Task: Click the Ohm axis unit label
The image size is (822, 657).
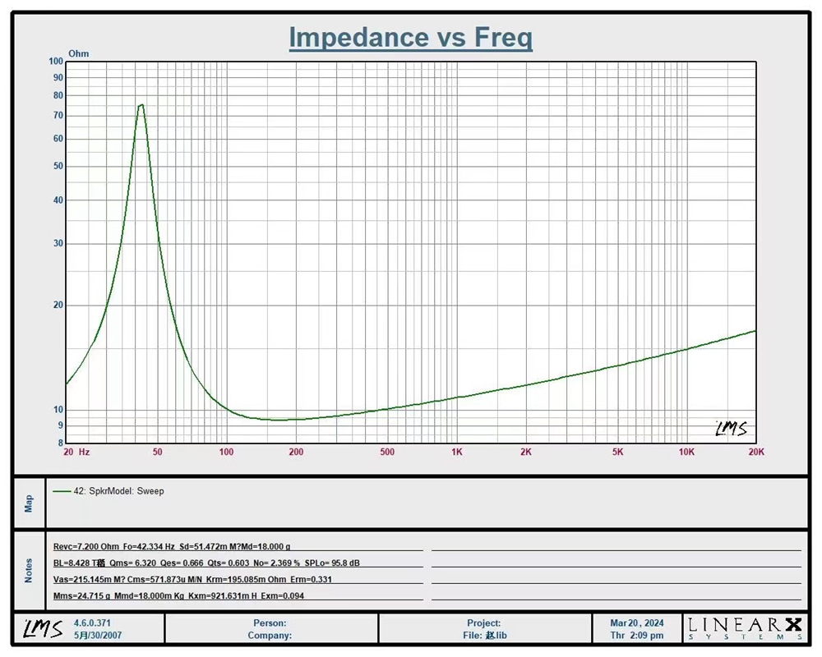Action: tap(79, 53)
